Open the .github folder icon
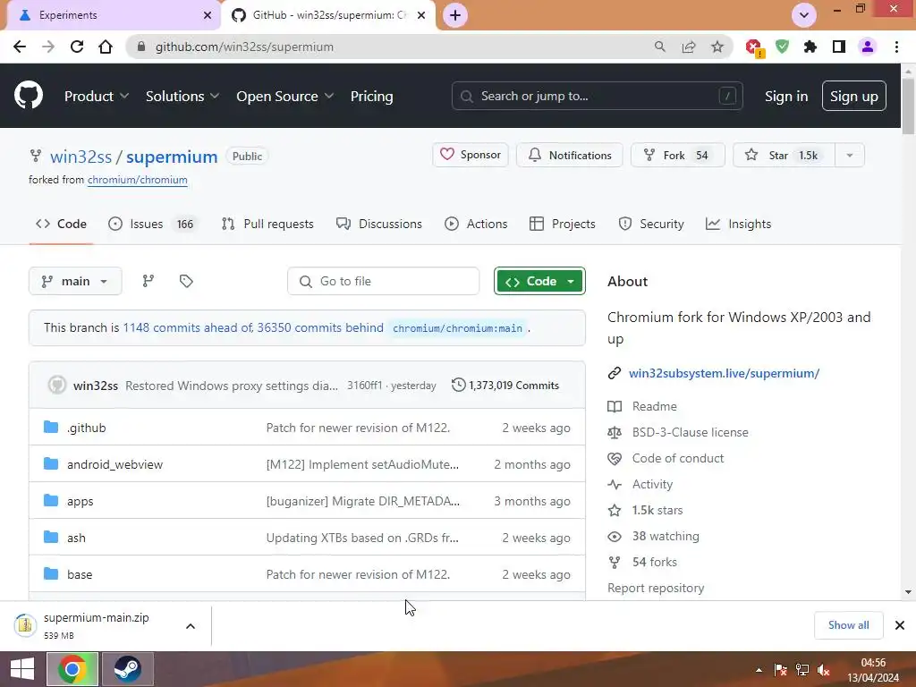Screen dimensions: 916x687 51,428
